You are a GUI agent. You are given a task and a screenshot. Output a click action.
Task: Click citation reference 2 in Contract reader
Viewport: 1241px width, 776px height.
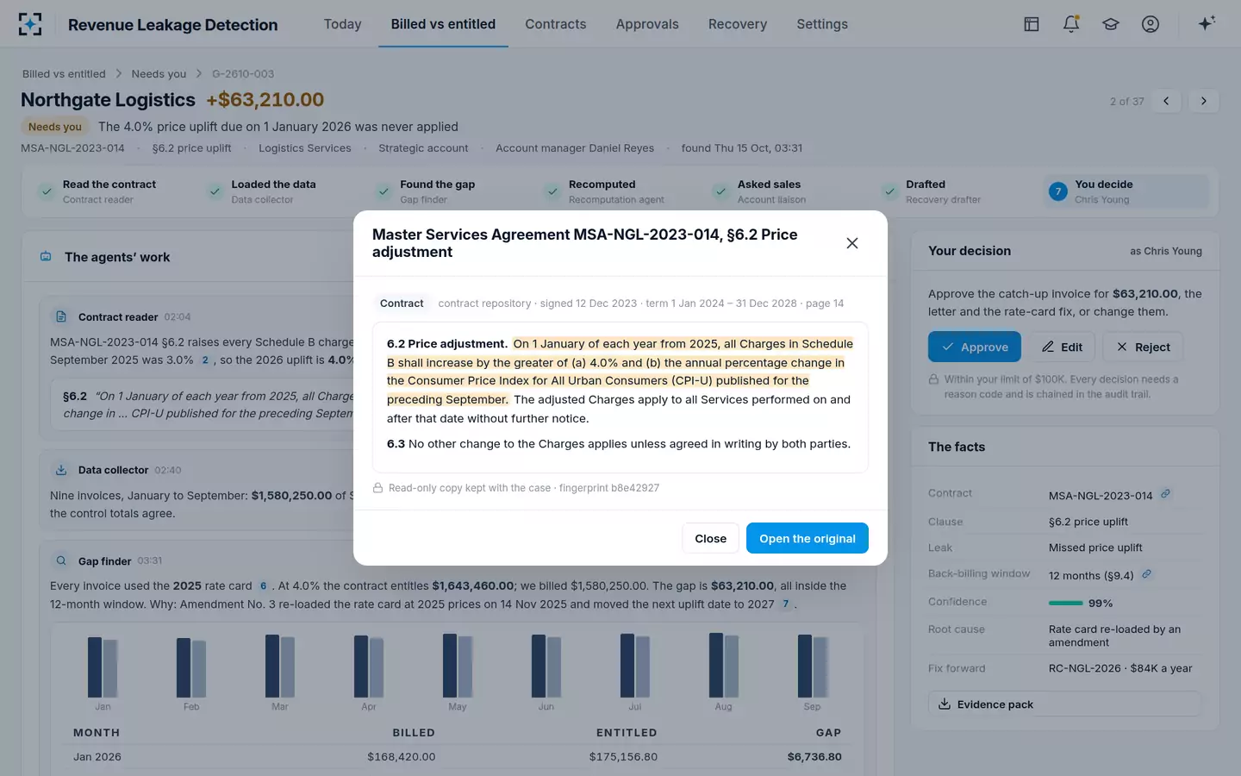pyautogui.click(x=205, y=360)
